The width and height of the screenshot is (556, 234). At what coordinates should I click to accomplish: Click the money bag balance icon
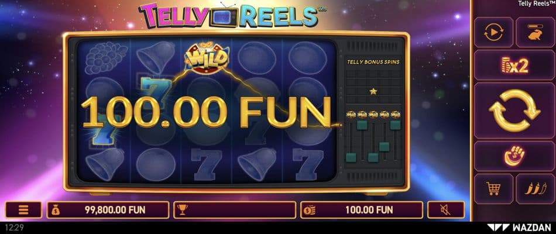point(56,210)
